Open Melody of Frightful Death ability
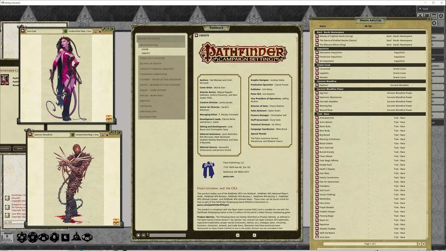 click(317, 36)
